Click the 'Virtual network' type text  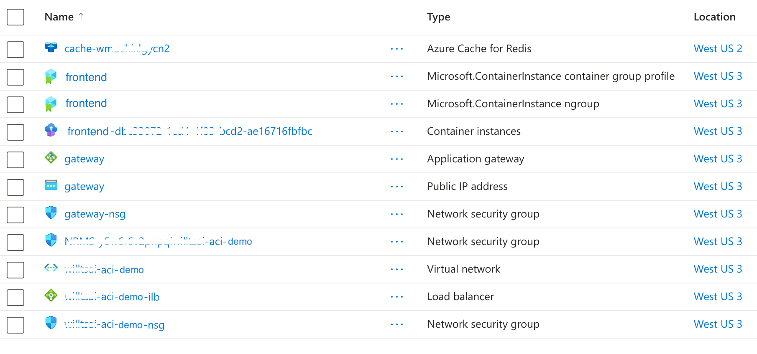tap(464, 269)
